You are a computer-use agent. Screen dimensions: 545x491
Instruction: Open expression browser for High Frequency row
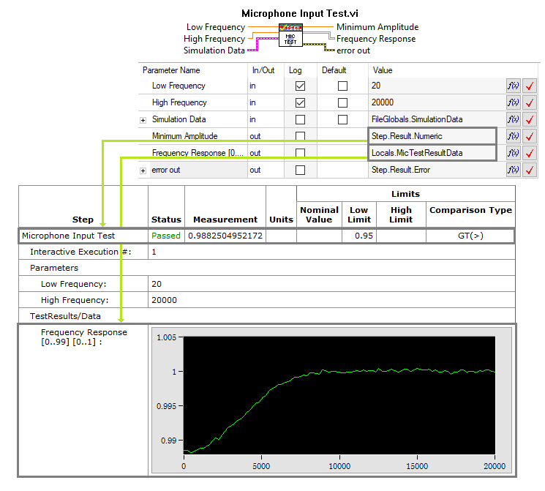coord(513,102)
